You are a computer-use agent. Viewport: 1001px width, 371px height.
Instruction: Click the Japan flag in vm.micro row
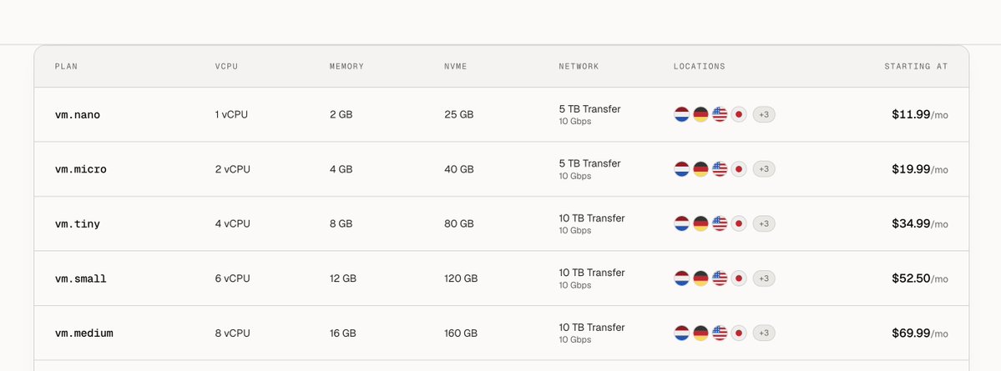739,169
